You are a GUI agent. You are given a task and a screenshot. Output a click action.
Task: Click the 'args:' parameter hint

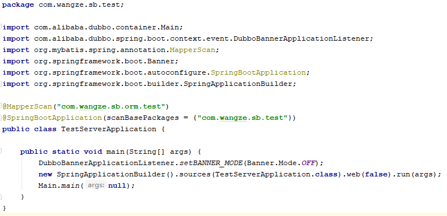tap(96, 185)
